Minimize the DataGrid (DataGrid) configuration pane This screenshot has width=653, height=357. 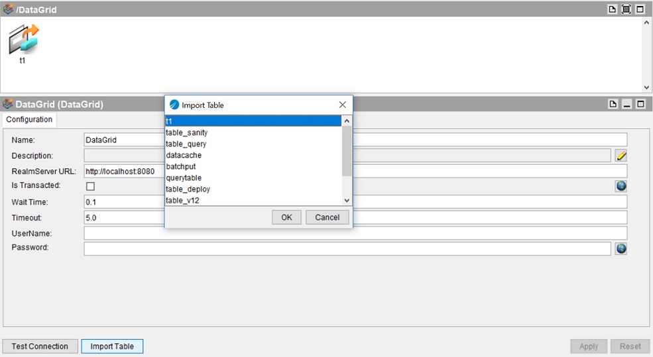[626, 104]
